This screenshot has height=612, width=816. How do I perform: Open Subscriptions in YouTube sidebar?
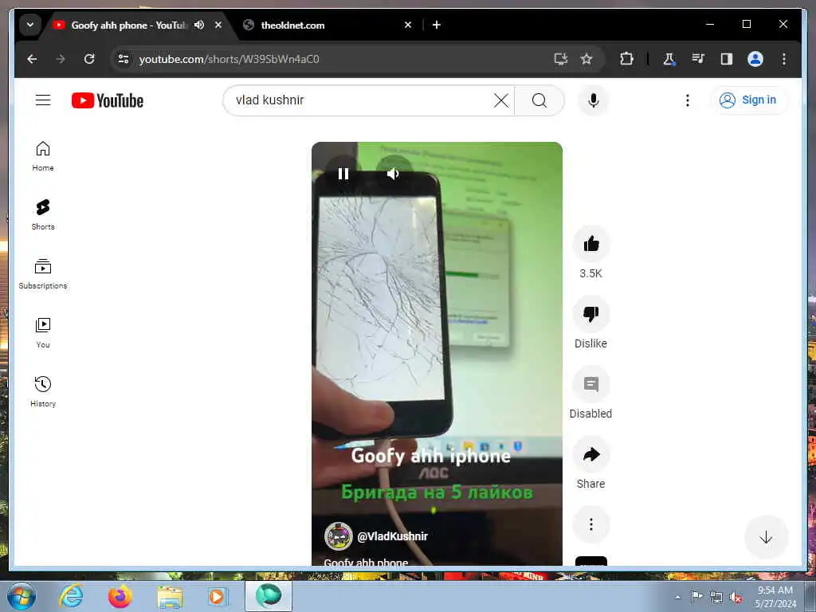click(43, 274)
